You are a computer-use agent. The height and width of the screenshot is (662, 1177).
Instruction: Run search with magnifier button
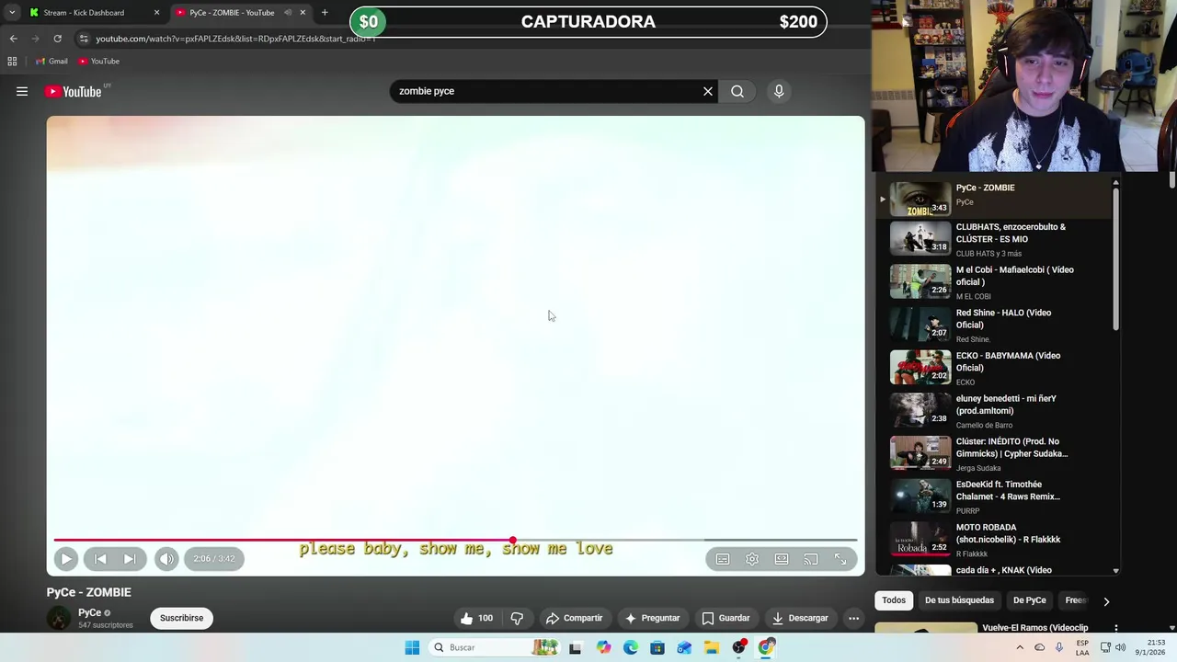(737, 91)
